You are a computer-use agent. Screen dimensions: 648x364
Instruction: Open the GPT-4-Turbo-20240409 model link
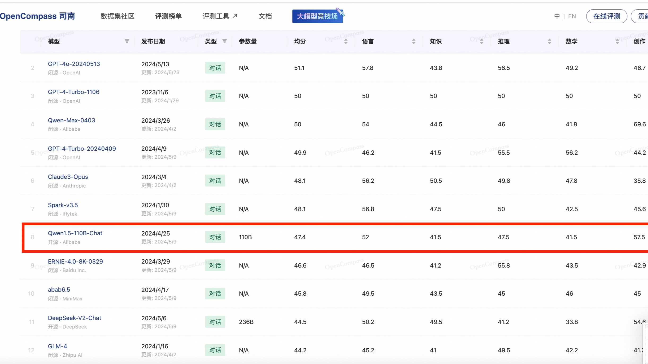pos(82,149)
